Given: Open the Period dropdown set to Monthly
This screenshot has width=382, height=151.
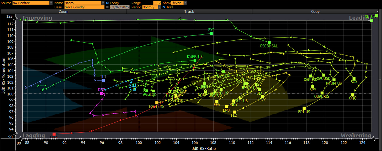Looking at the screenshot, I should click(151, 7).
